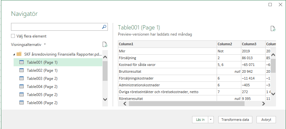Refresh preview using top-right document icon
This screenshot has height=129, width=286.
pyautogui.click(x=273, y=29)
